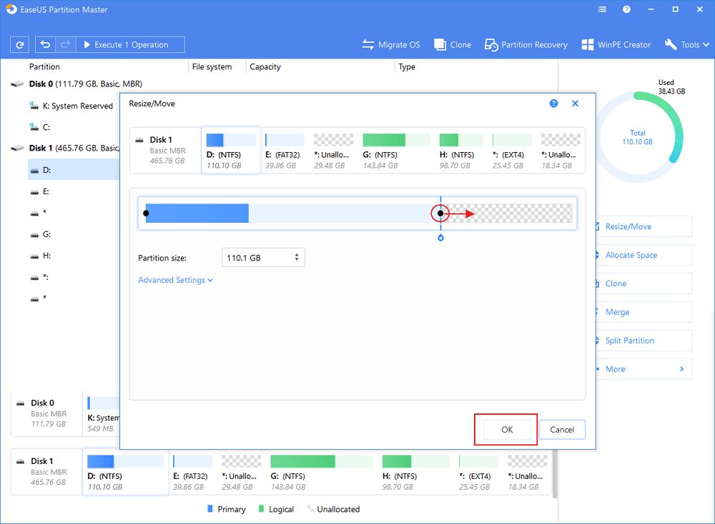Screen dimensions: 715x524
Task: Expand More options in right panel
Action: pos(644,369)
